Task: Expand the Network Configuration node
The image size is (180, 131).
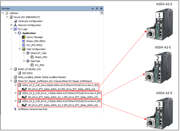Action: click(x=11, y=25)
